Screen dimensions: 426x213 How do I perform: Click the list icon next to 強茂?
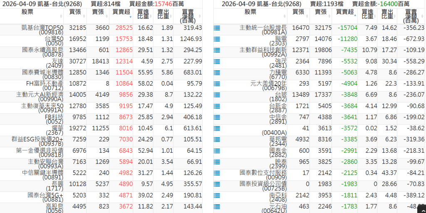(217, 62)
